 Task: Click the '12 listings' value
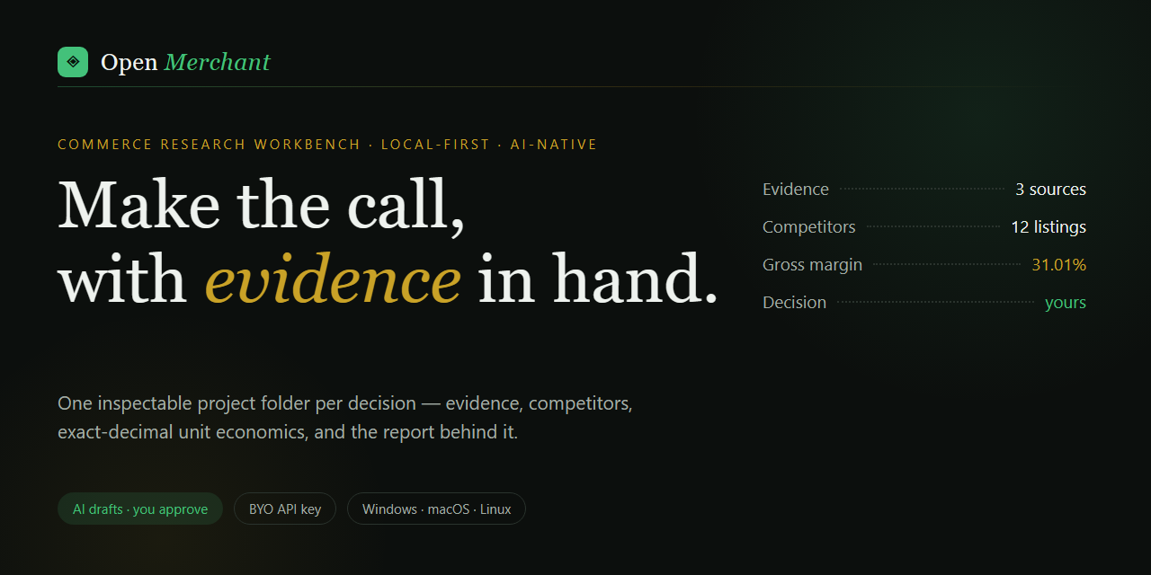click(1048, 227)
